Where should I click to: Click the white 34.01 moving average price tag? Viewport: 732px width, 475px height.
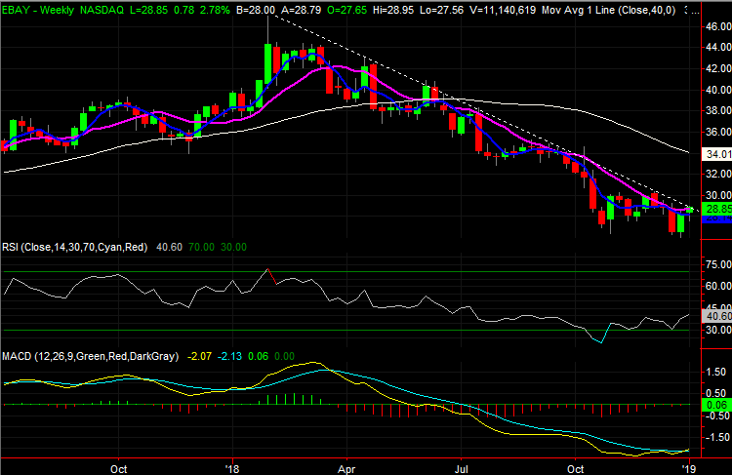pyautogui.click(x=718, y=153)
